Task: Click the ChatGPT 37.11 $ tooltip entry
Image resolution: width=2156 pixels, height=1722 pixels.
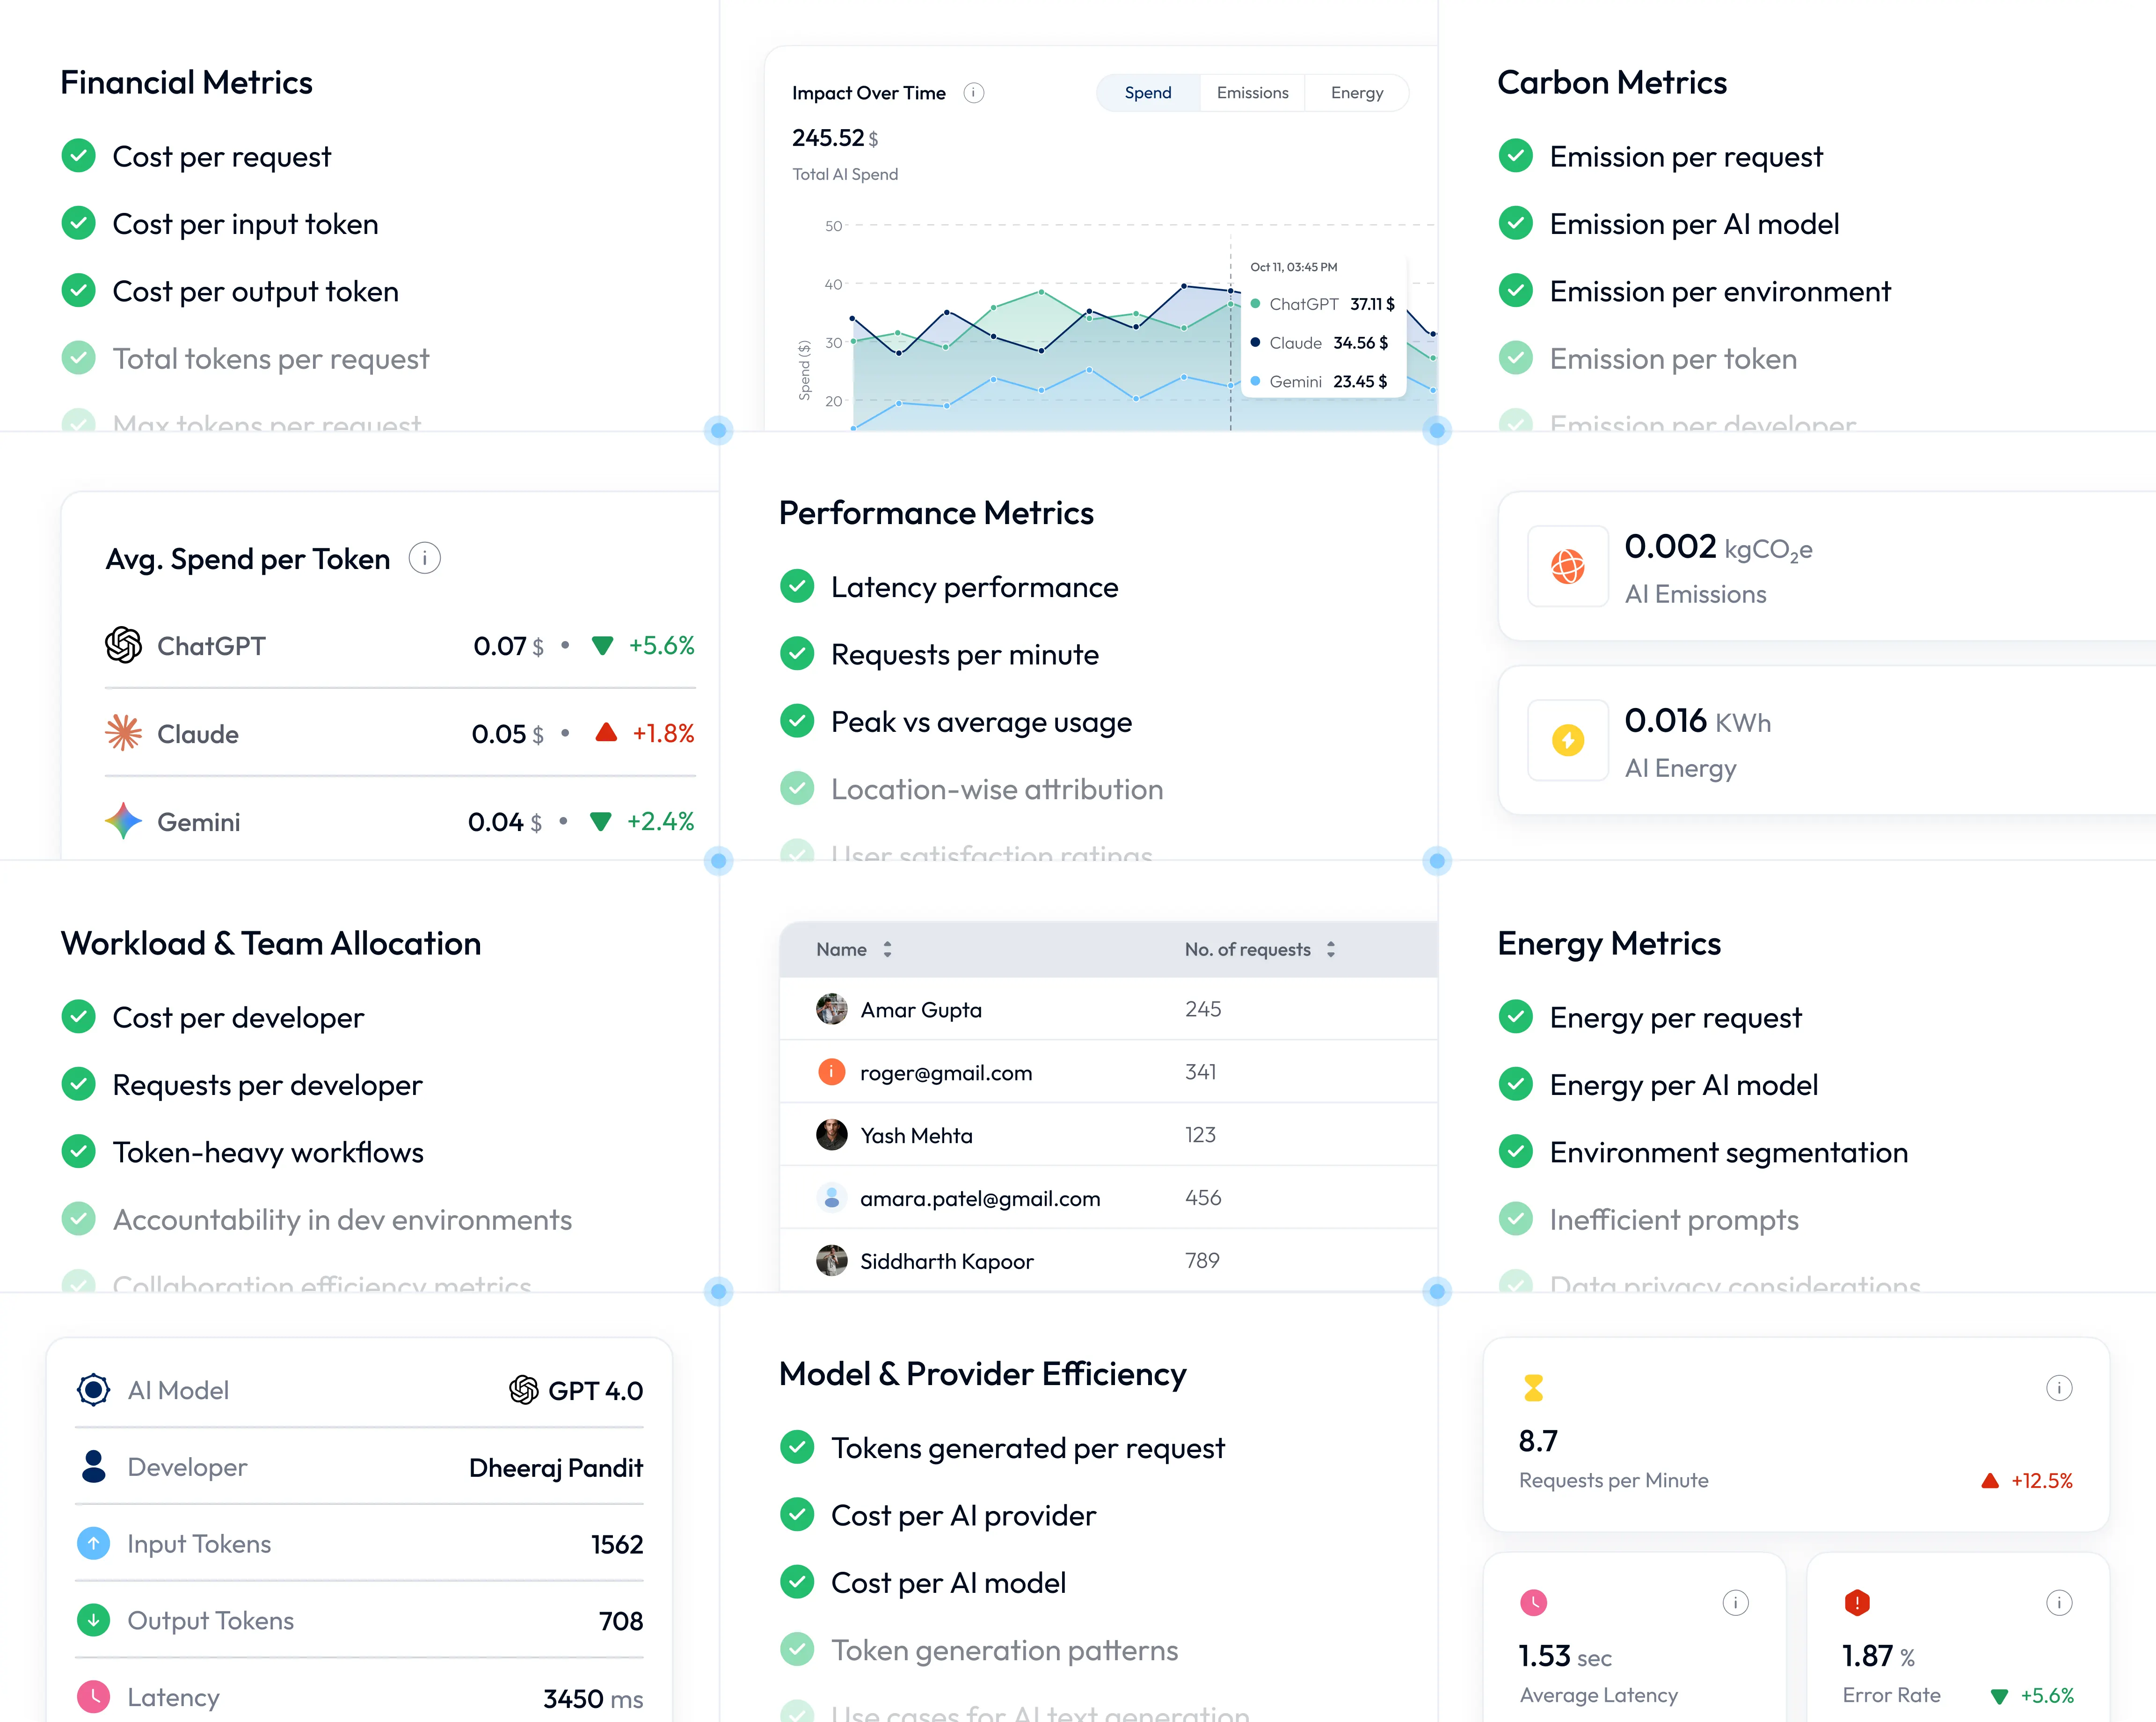Action: 1322,304
